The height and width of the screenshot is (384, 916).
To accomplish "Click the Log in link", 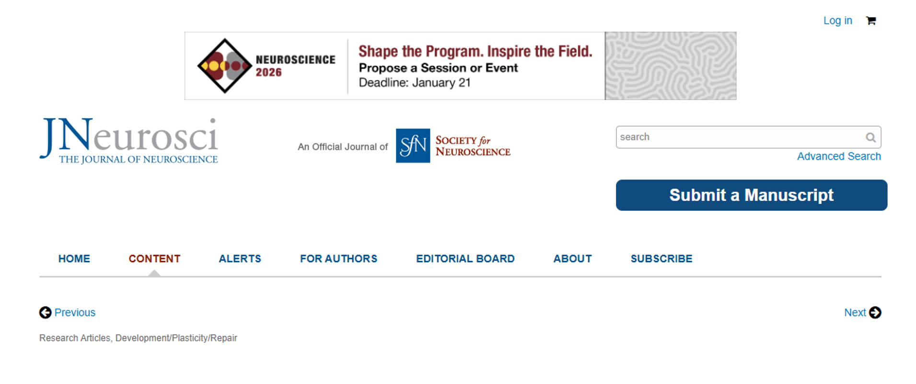I will point(837,21).
